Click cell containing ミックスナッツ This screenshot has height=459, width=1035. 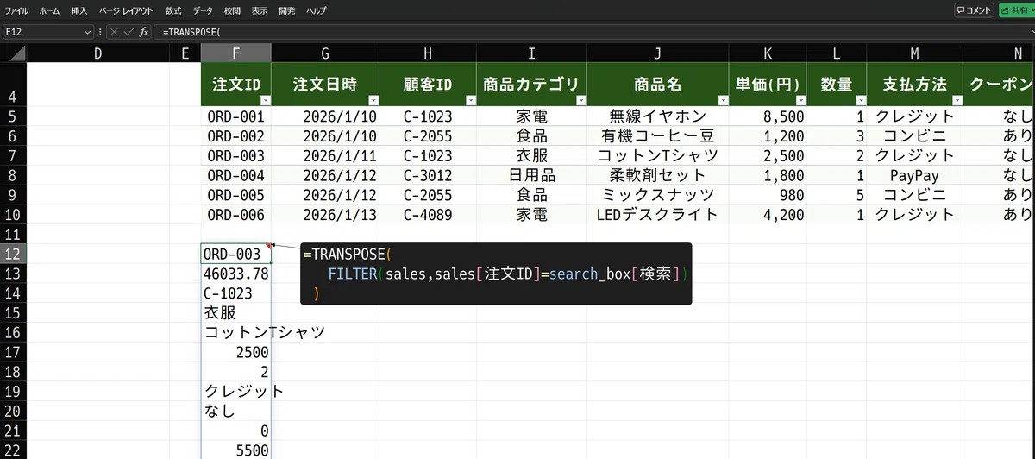(x=658, y=195)
